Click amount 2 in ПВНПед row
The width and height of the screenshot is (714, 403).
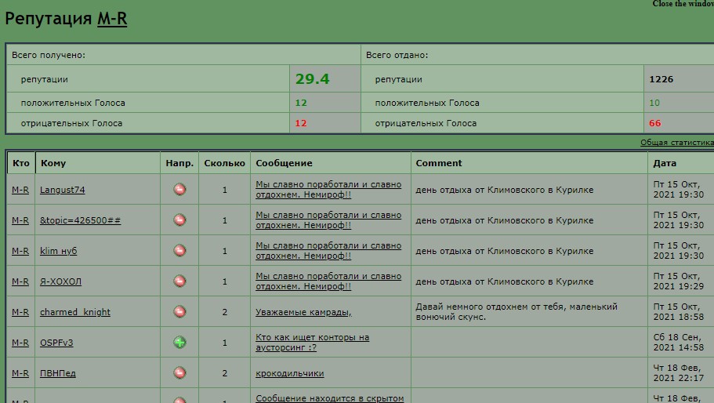coord(224,373)
